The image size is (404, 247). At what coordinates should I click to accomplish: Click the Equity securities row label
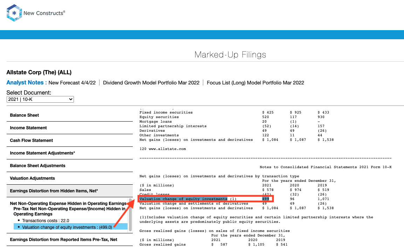click(159, 117)
